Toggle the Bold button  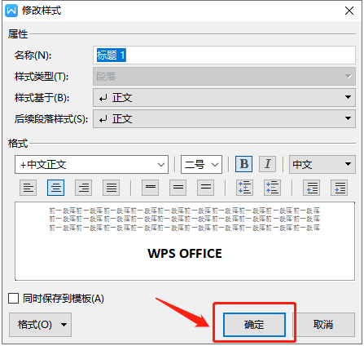click(x=243, y=164)
